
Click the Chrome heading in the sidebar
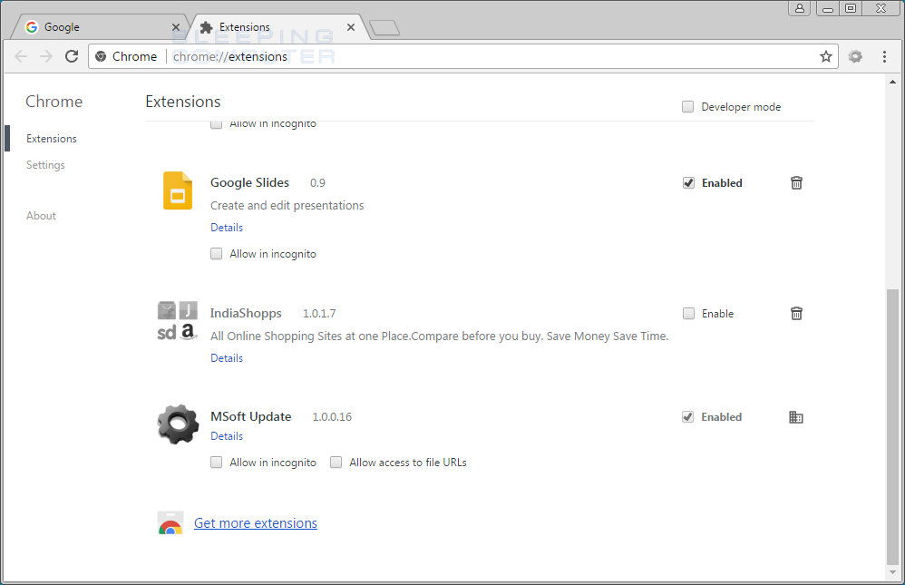(x=54, y=102)
